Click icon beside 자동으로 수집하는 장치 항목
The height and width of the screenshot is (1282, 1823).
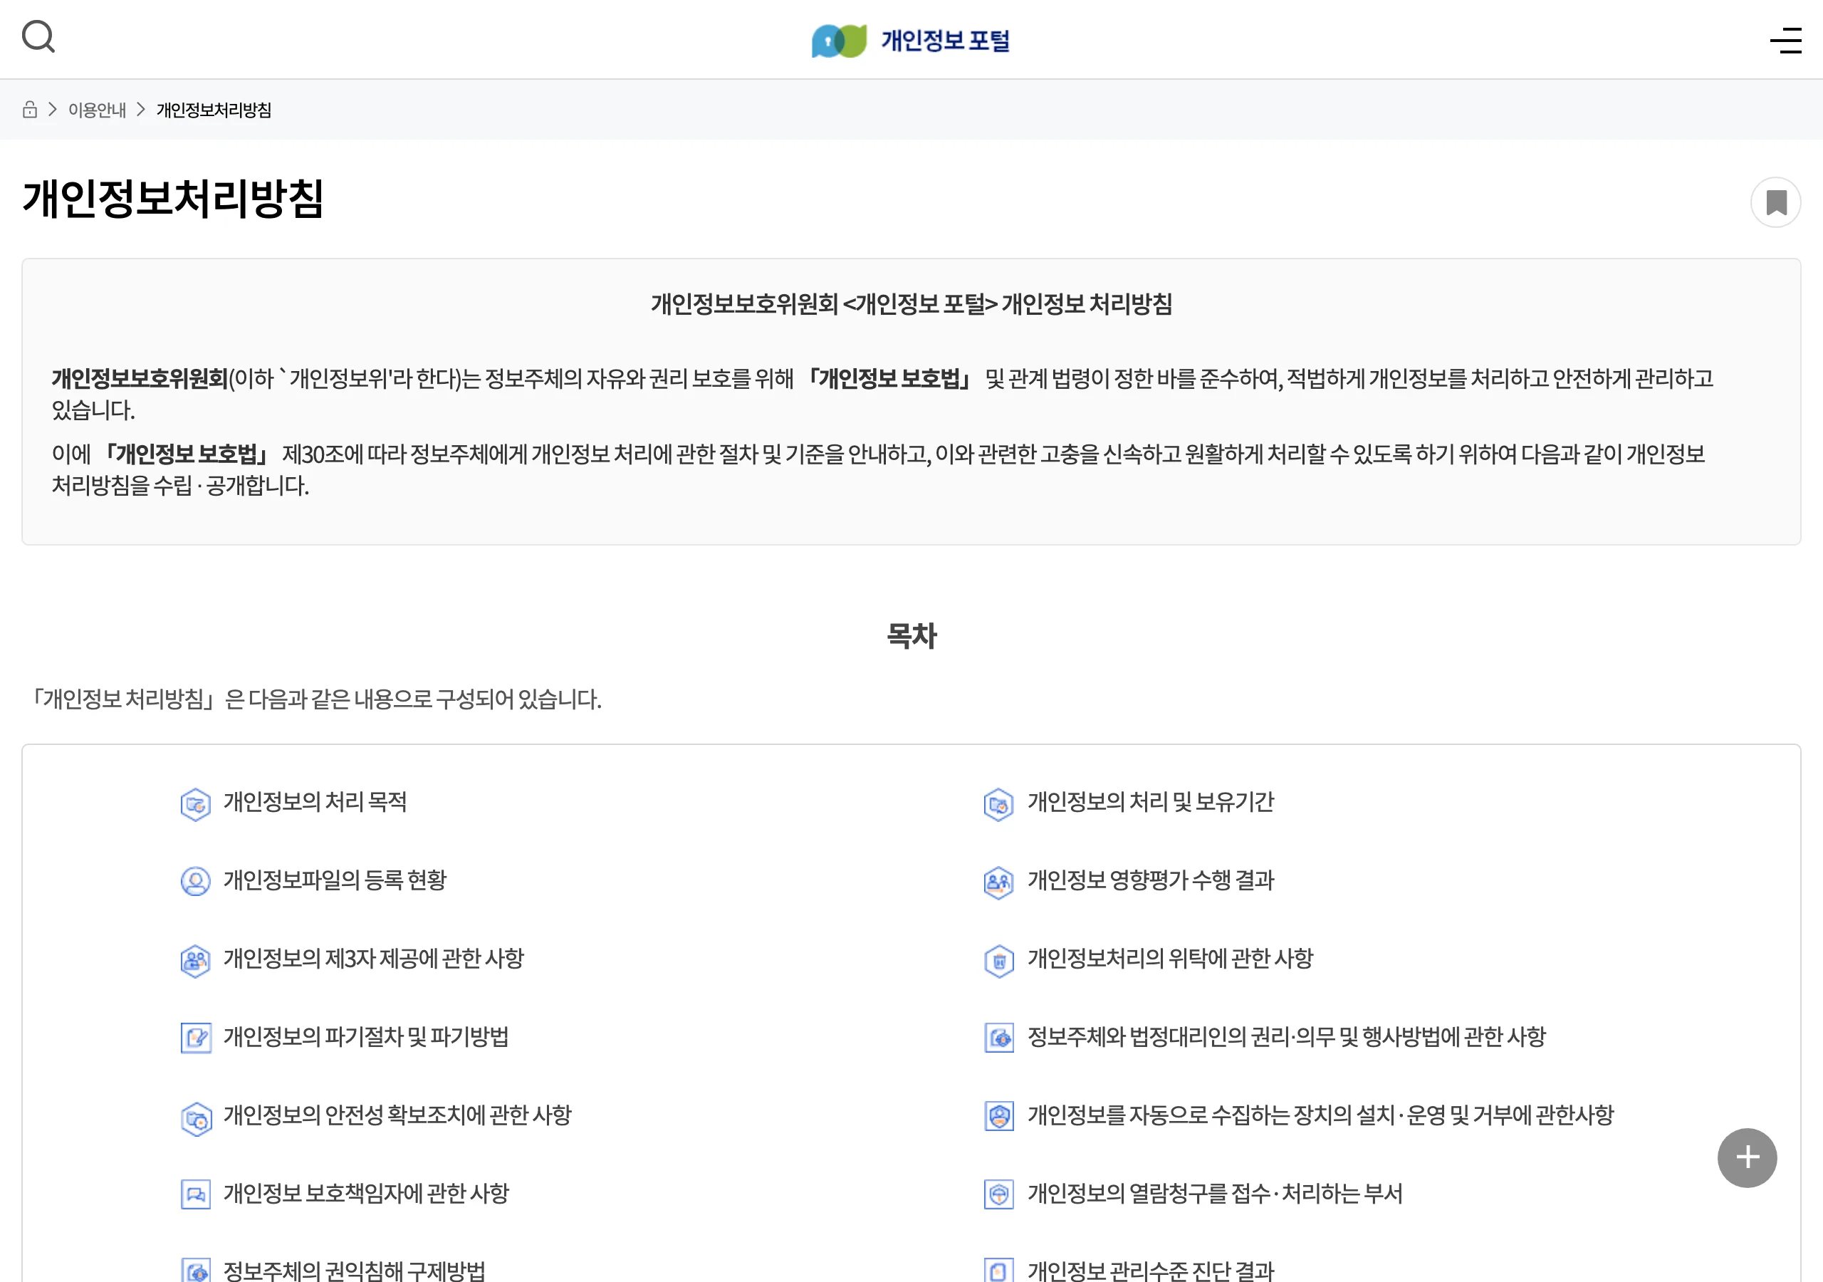pos(999,1116)
